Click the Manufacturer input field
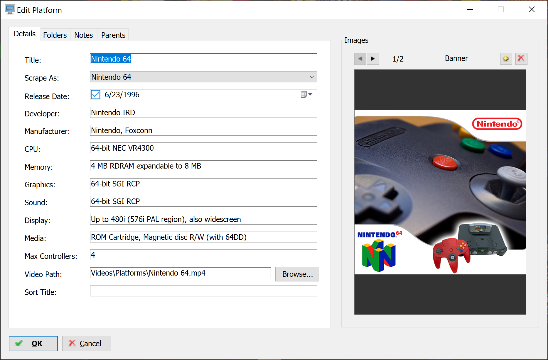The image size is (548, 360). (x=204, y=130)
